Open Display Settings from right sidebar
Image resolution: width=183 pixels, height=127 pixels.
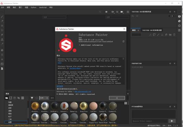point(179,16)
